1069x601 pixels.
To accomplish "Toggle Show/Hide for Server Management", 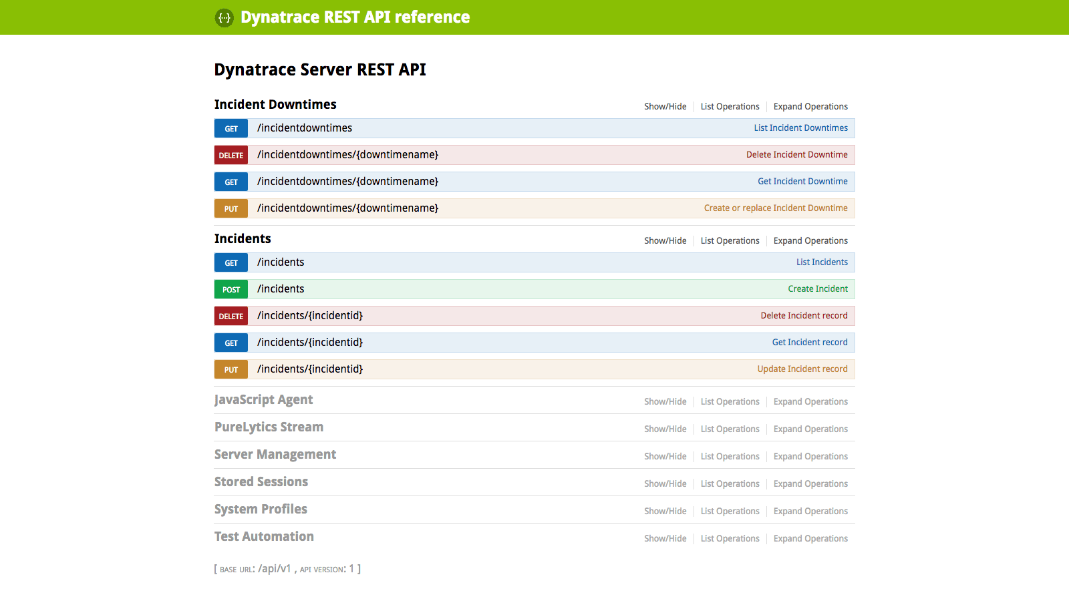I will pos(665,457).
